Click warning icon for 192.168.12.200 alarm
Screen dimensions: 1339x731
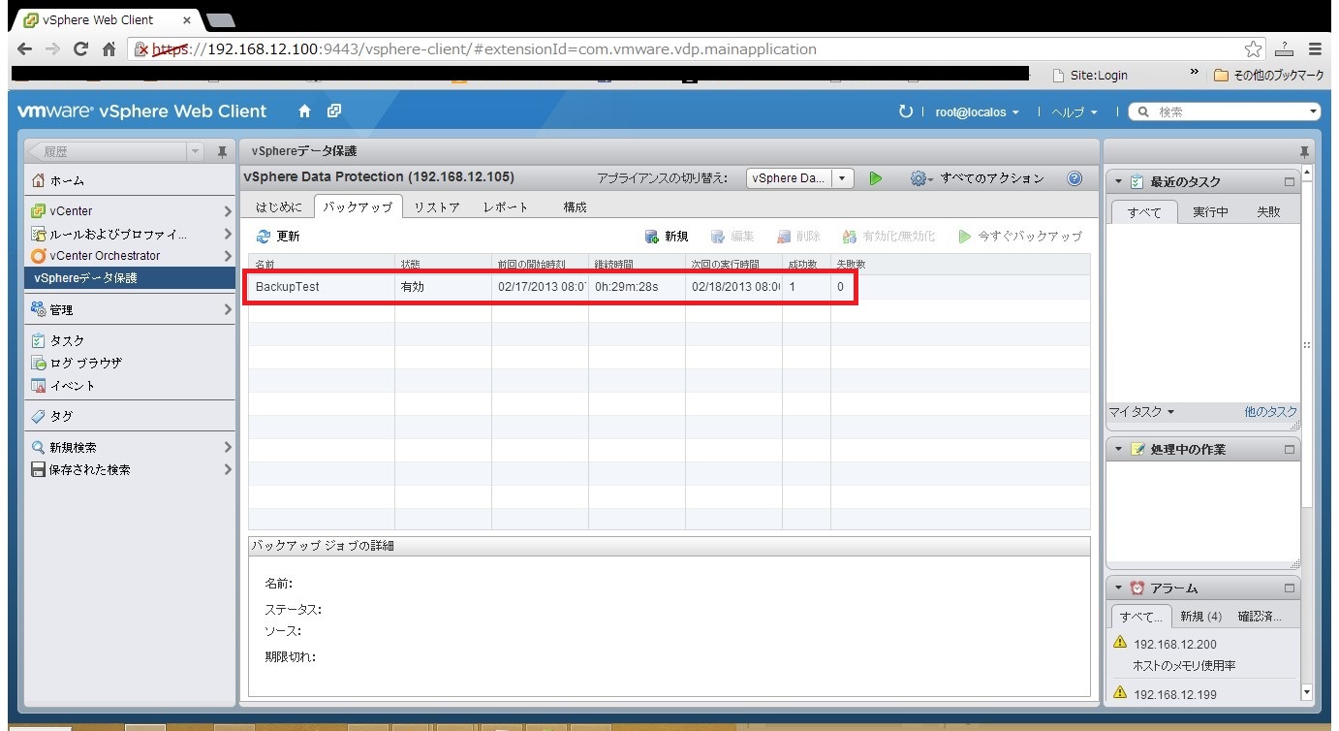[x=1120, y=643]
